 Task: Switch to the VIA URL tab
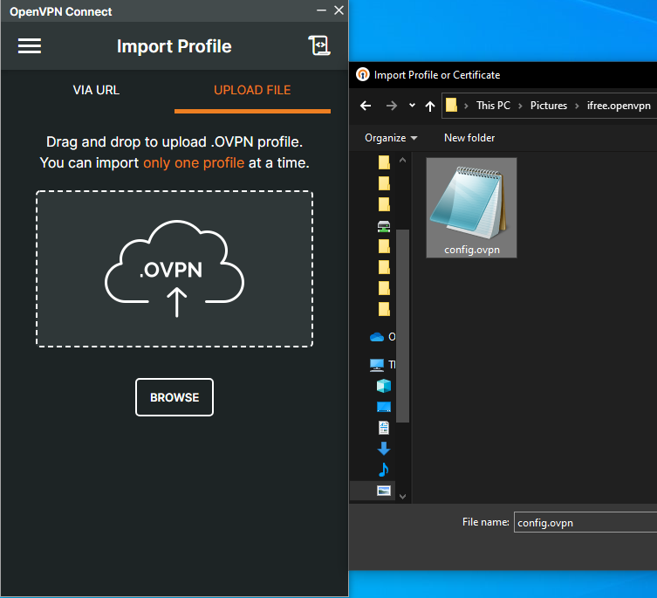96,90
